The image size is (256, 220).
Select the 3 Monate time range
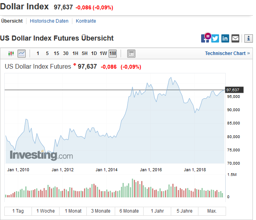click(101, 211)
